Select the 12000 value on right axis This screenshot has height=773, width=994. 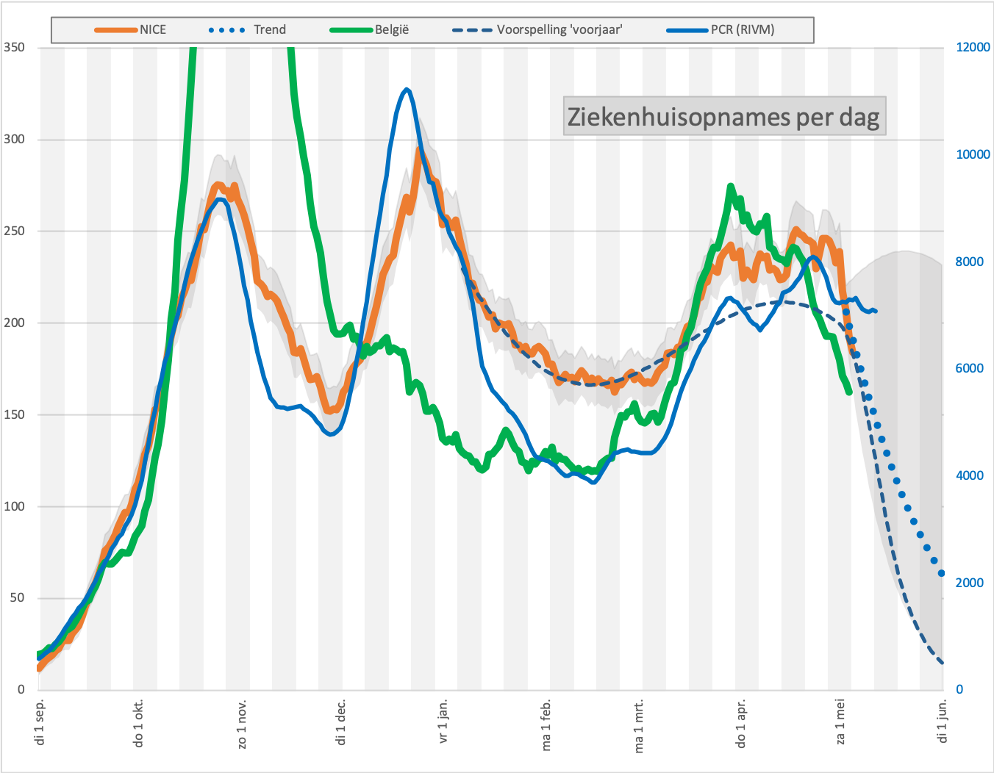pyautogui.click(x=973, y=48)
